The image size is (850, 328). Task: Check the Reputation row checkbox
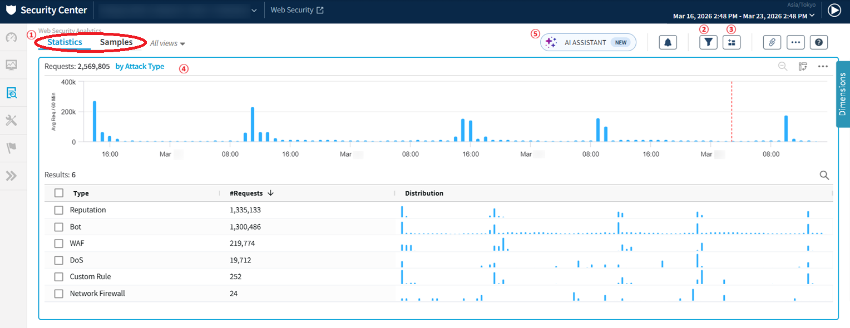pyautogui.click(x=59, y=210)
